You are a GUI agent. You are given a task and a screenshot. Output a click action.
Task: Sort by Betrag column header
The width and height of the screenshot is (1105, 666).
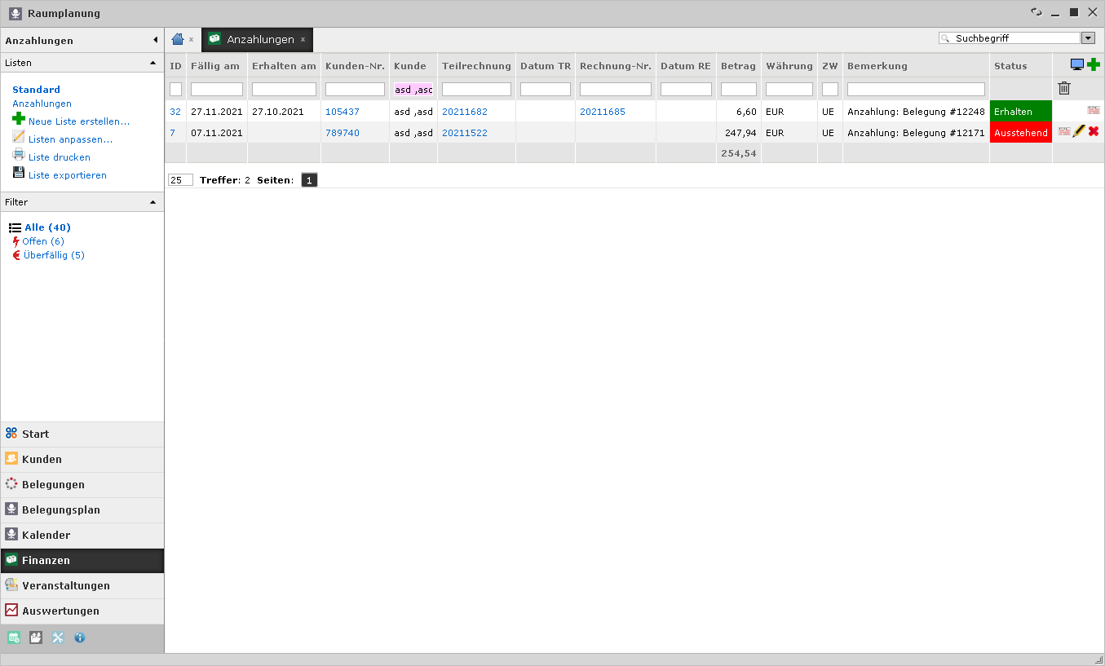(738, 66)
